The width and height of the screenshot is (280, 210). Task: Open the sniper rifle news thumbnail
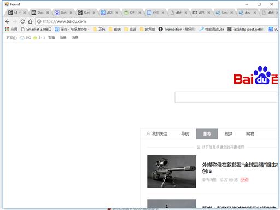point(172,171)
